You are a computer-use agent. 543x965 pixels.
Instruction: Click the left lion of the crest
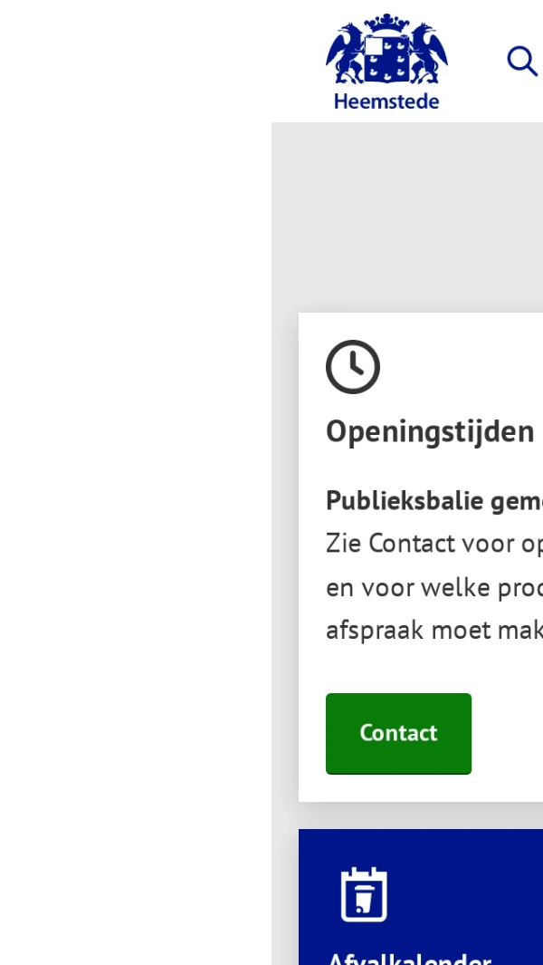coord(344,54)
